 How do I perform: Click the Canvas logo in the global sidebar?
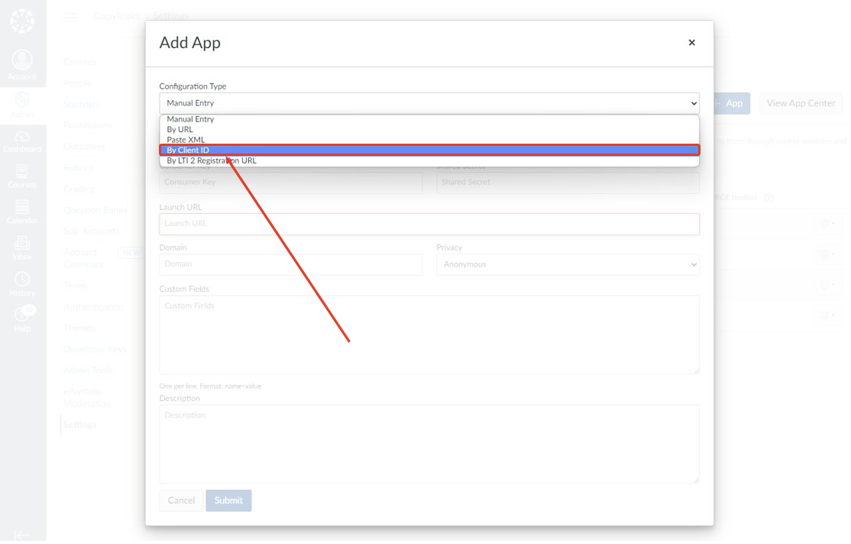pos(22,21)
